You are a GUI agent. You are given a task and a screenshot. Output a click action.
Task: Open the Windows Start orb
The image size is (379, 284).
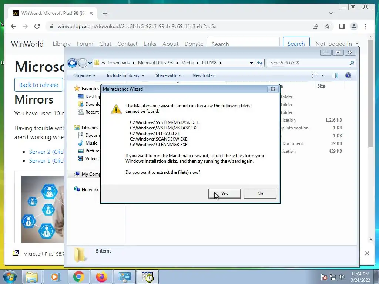click(10, 277)
